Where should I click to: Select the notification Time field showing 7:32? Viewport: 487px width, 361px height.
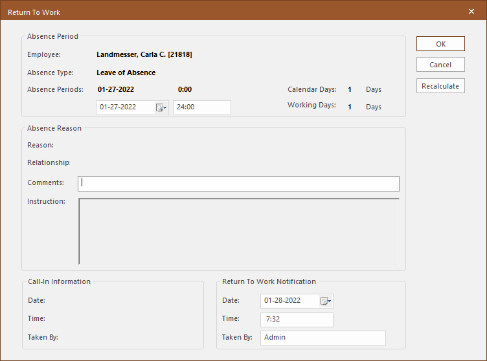tap(297, 320)
